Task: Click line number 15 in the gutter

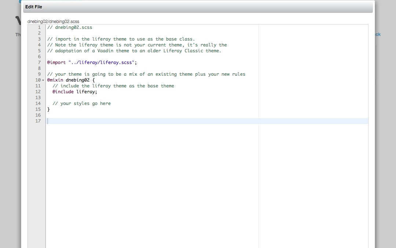Action: pos(38,109)
